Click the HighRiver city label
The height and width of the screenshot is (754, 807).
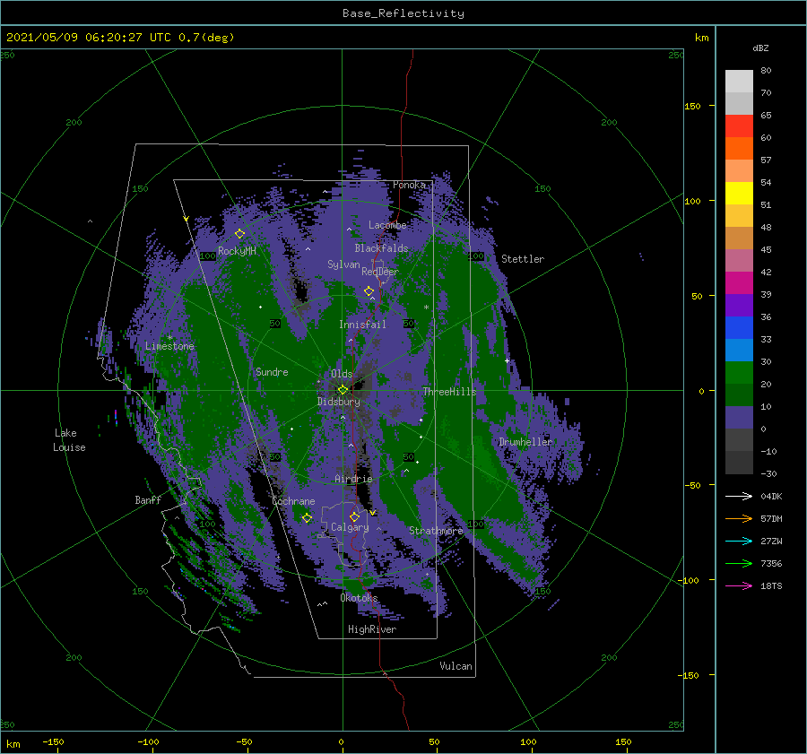tap(372, 629)
